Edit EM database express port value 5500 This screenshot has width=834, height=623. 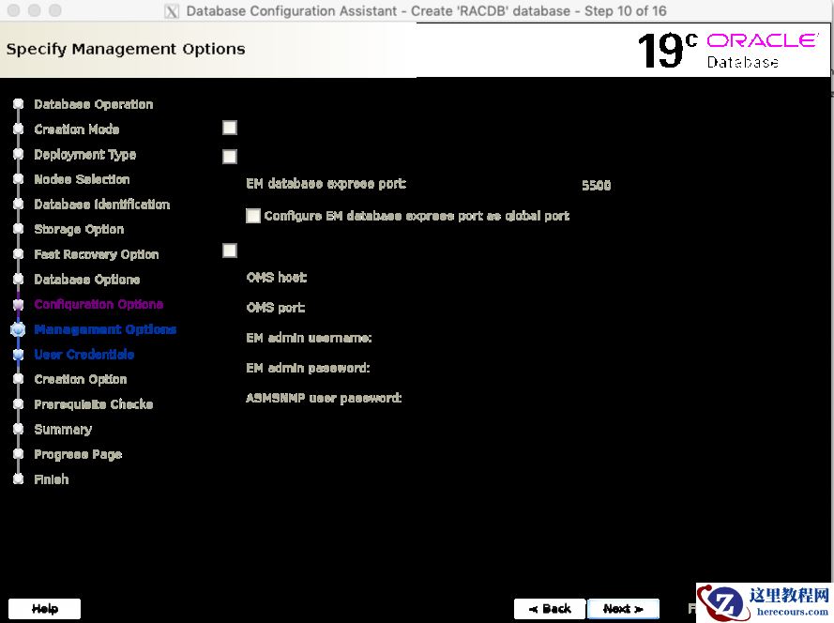pyautogui.click(x=596, y=185)
